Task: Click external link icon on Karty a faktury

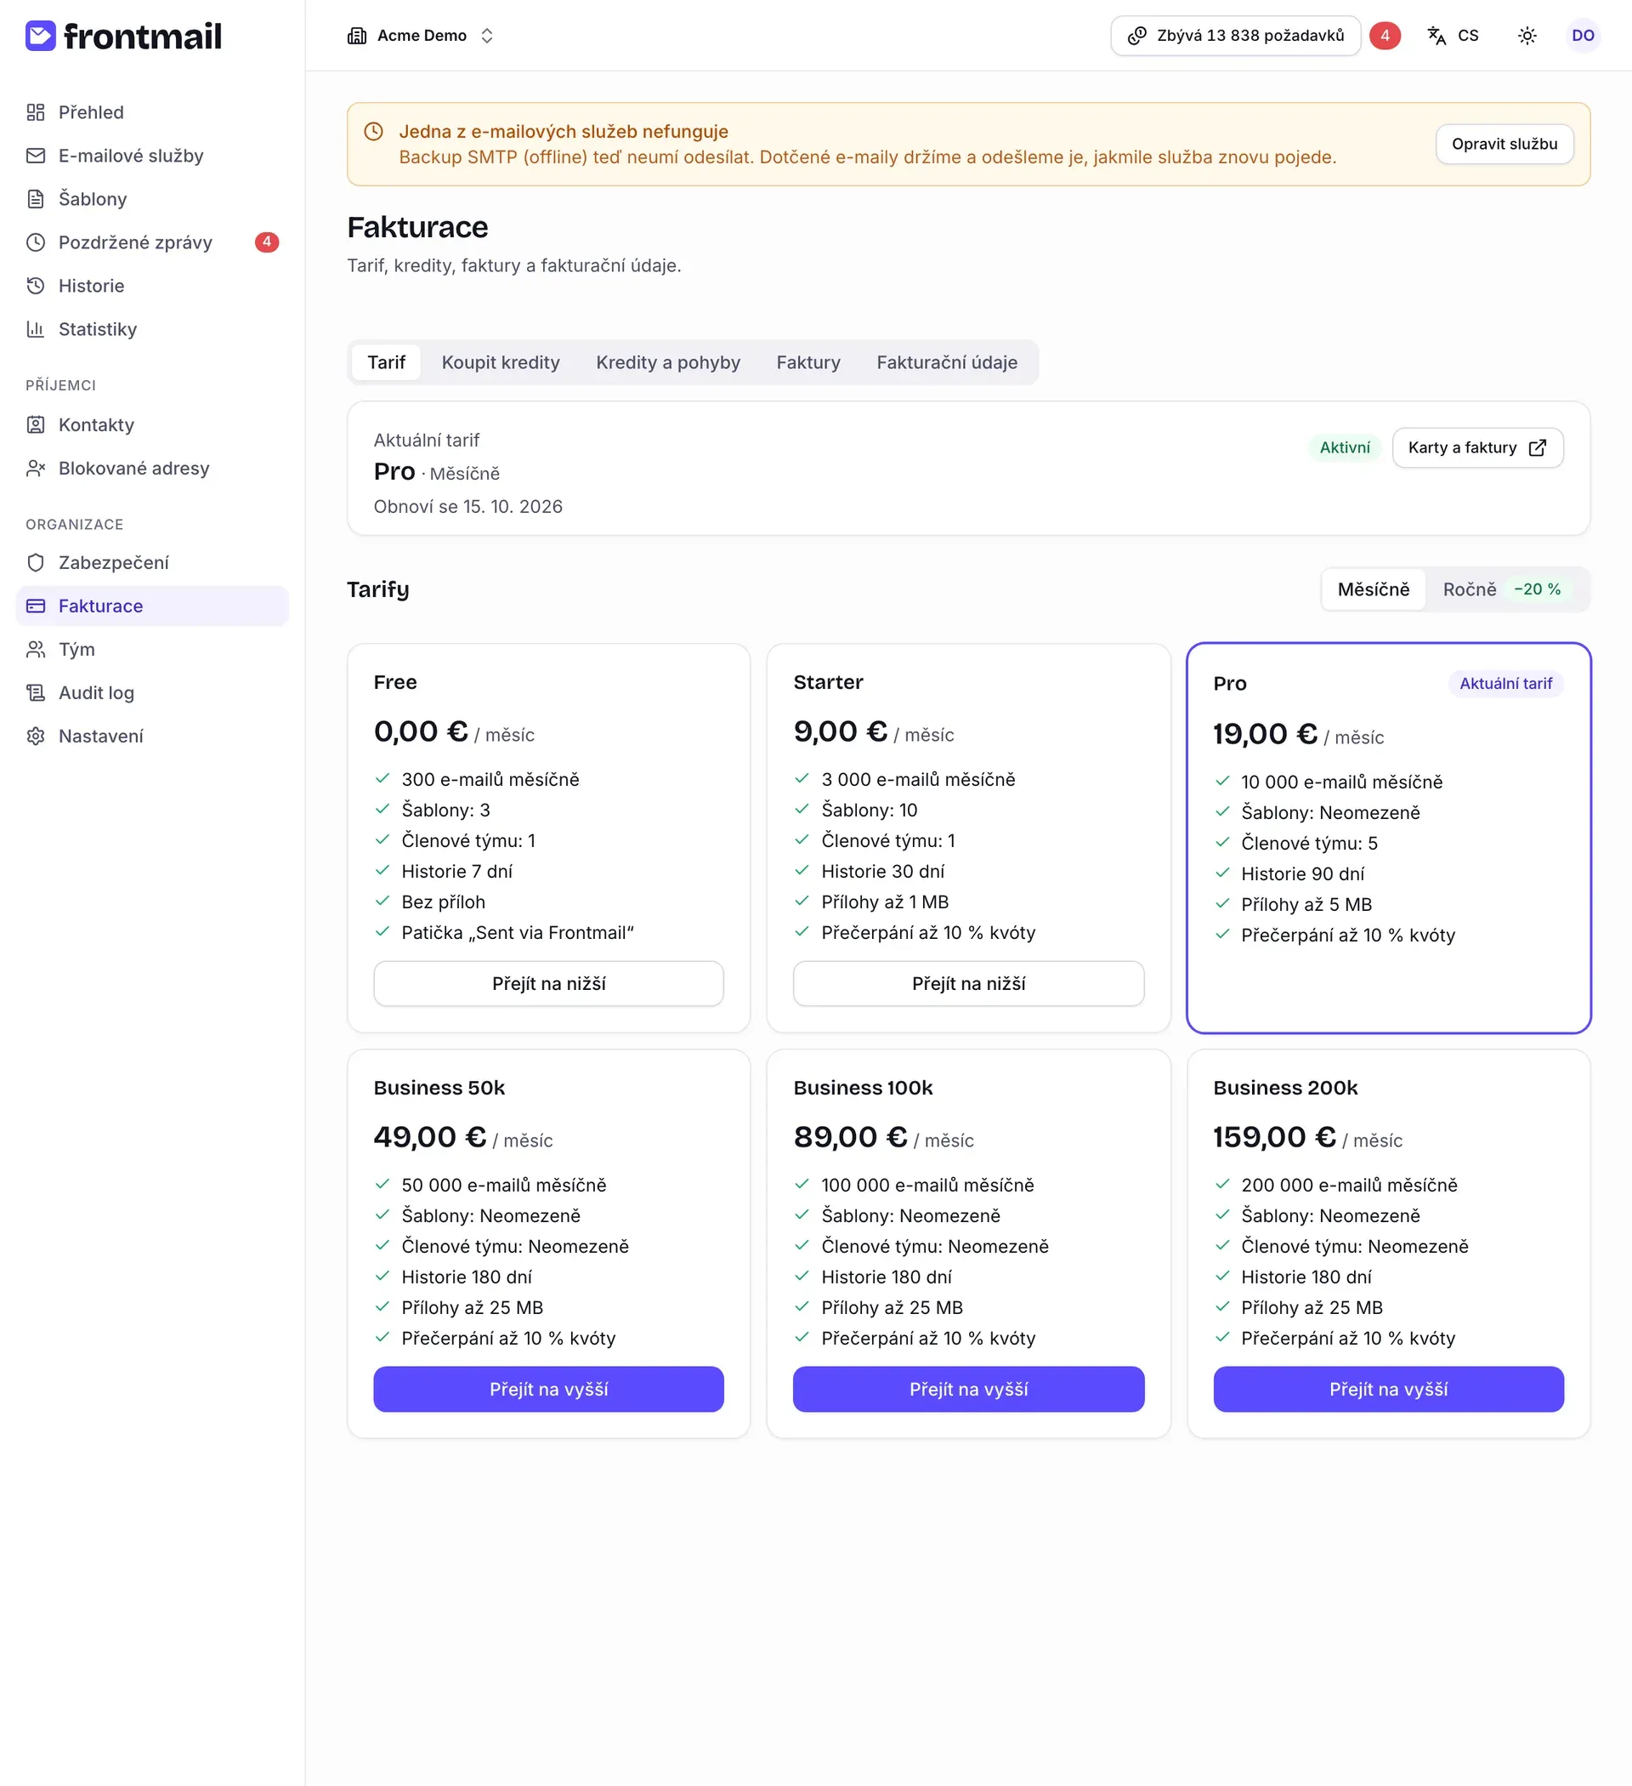Action: [x=1538, y=448]
